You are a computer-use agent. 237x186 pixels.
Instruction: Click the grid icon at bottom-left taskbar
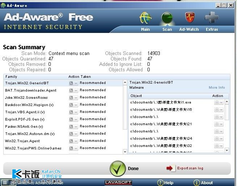coord(5,182)
